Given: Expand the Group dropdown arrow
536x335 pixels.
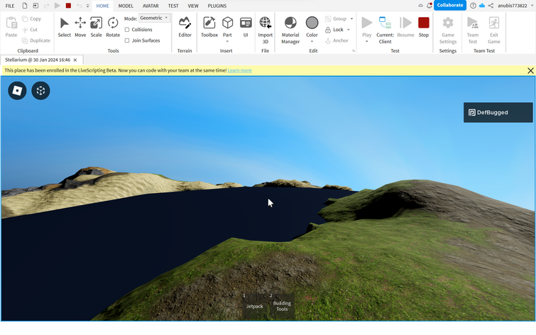Looking at the screenshot, I should [351, 18].
